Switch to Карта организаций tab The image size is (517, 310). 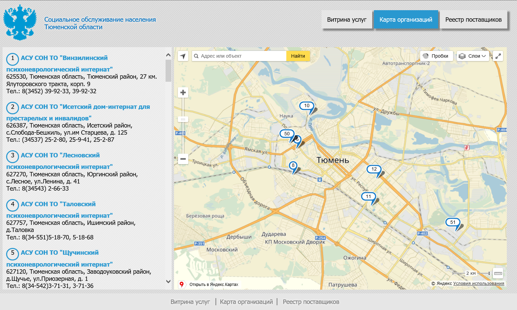click(x=406, y=20)
